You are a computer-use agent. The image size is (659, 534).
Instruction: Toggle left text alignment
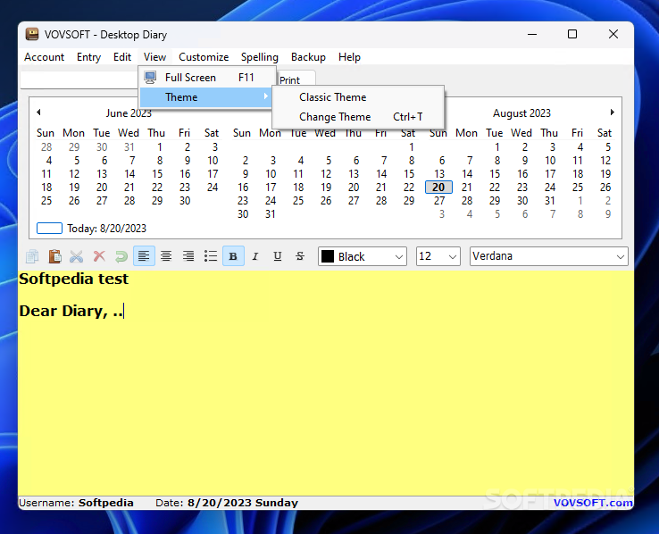144,256
